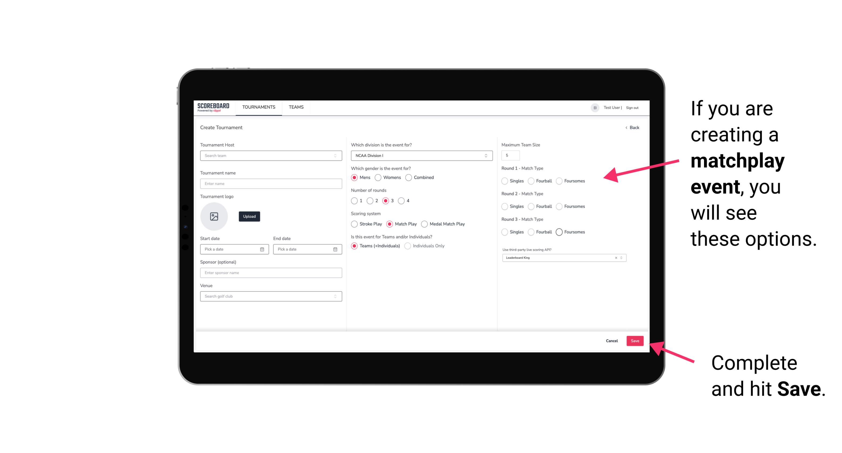This screenshot has width=842, height=453.
Task: Click the Start date calendar icon
Action: click(x=262, y=249)
